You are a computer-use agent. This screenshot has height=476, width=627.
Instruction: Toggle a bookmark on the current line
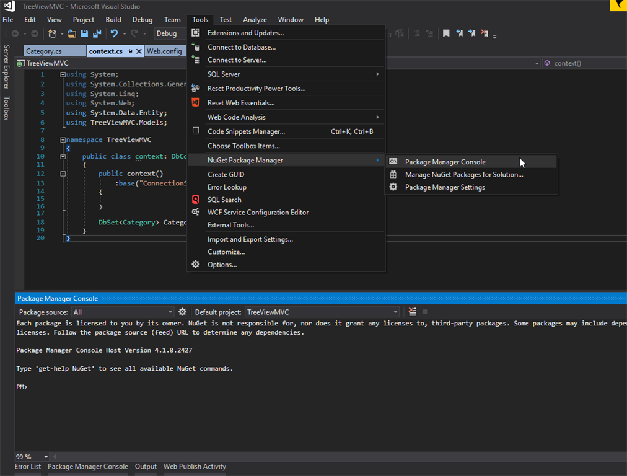point(446,33)
